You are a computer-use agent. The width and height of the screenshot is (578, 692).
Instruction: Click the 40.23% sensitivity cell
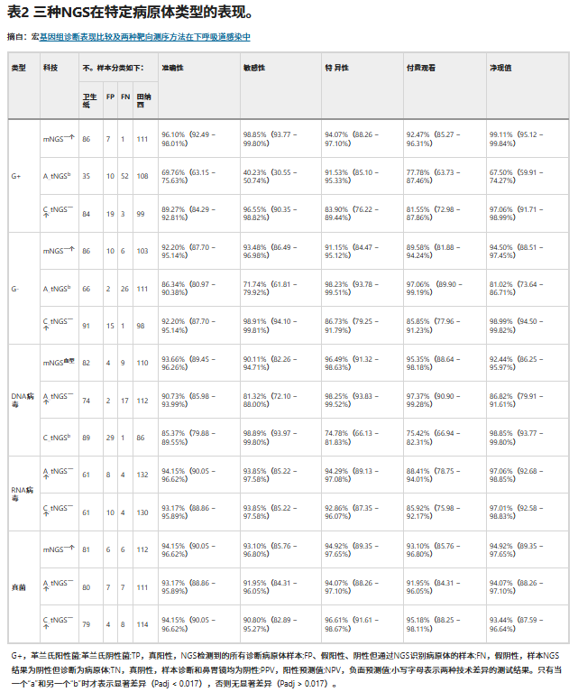[x=279, y=176]
